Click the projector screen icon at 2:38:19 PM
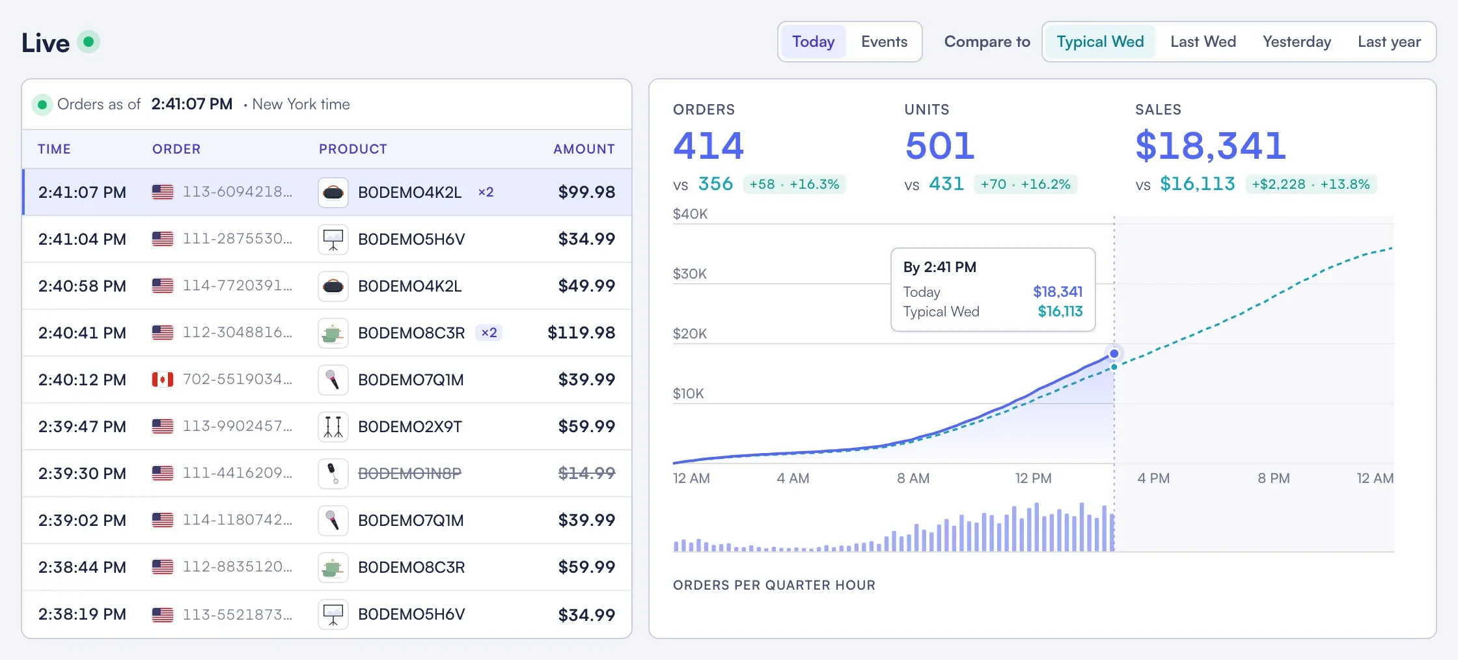 pyautogui.click(x=333, y=614)
